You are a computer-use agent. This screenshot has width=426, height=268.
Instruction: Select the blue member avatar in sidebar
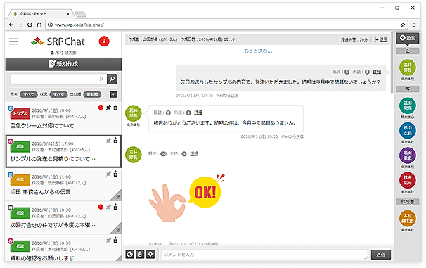(x=408, y=130)
